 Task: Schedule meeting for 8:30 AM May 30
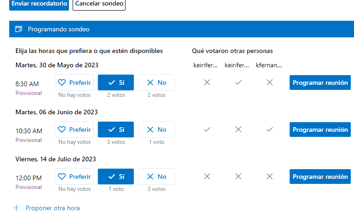[x=320, y=82]
